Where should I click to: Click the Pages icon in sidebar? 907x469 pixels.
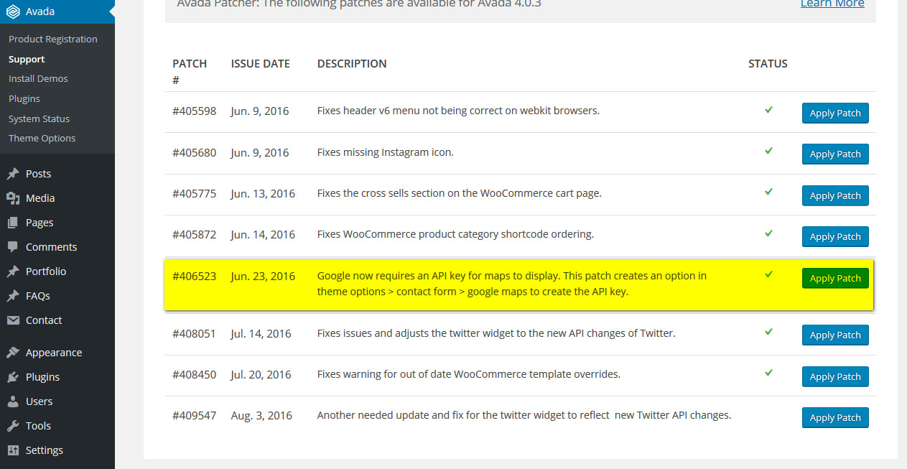click(x=13, y=223)
